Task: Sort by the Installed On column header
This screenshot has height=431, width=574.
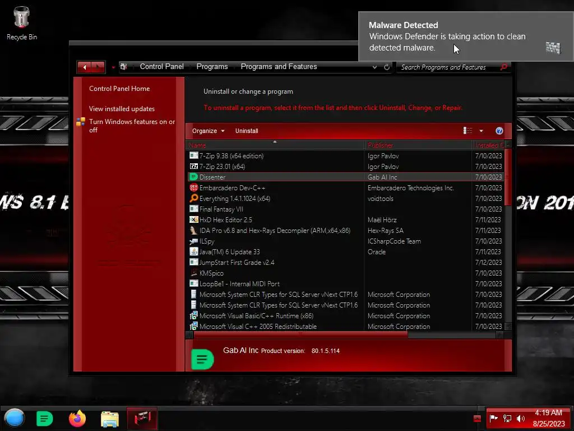Action: [x=489, y=145]
